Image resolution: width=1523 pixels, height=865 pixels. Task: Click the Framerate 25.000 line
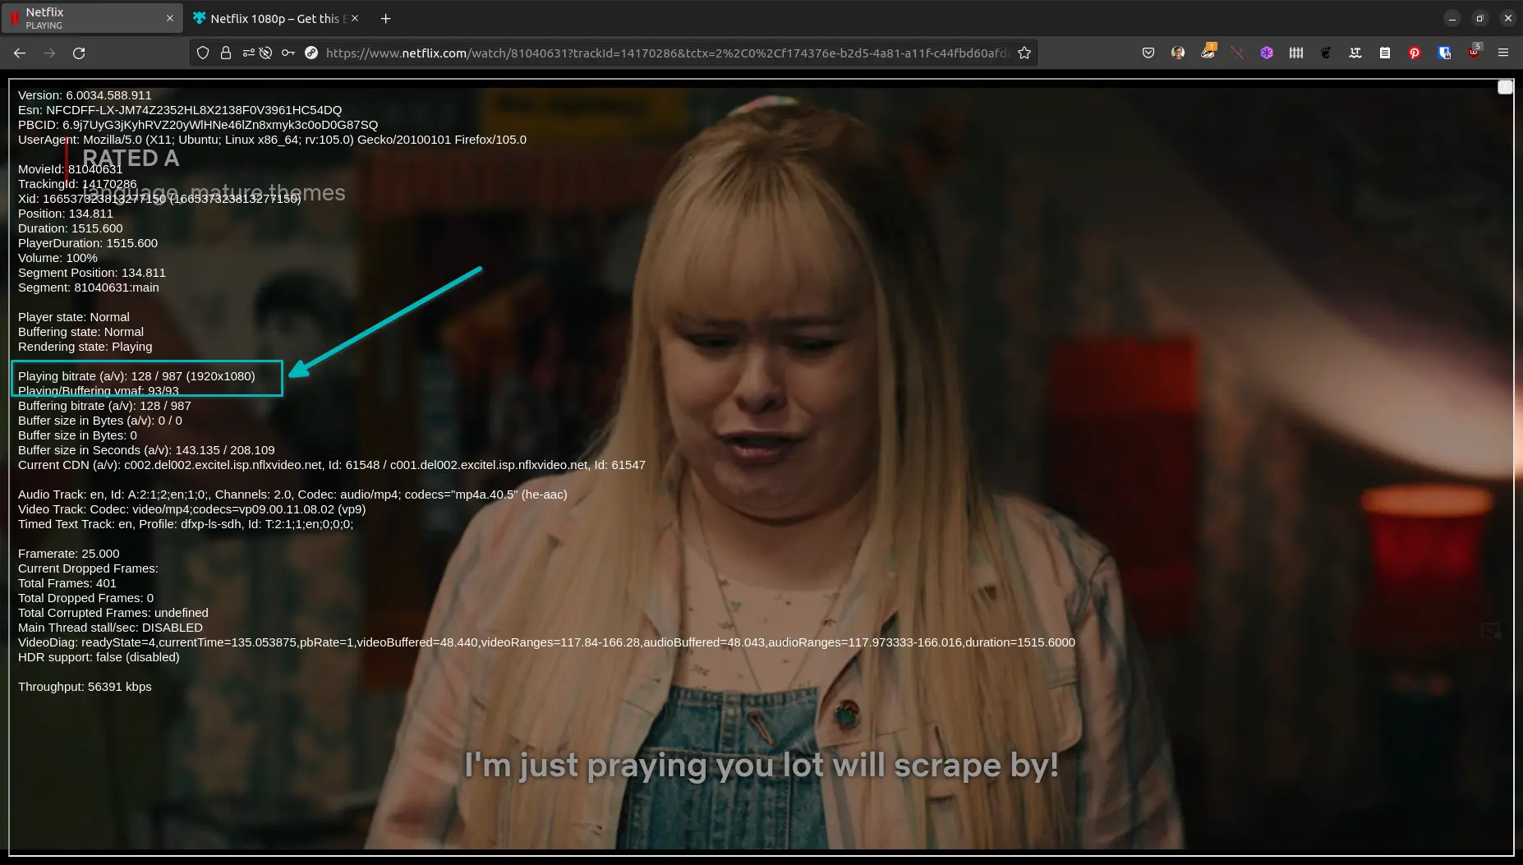click(x=69, y=554)
